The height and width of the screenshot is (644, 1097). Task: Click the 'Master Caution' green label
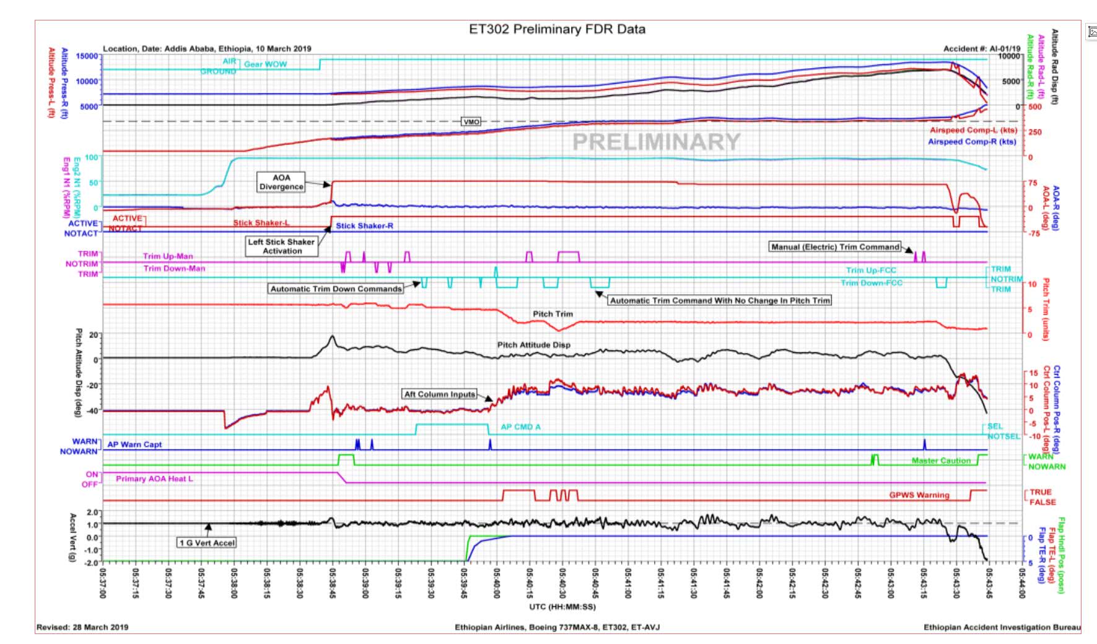tap(940, 461)
